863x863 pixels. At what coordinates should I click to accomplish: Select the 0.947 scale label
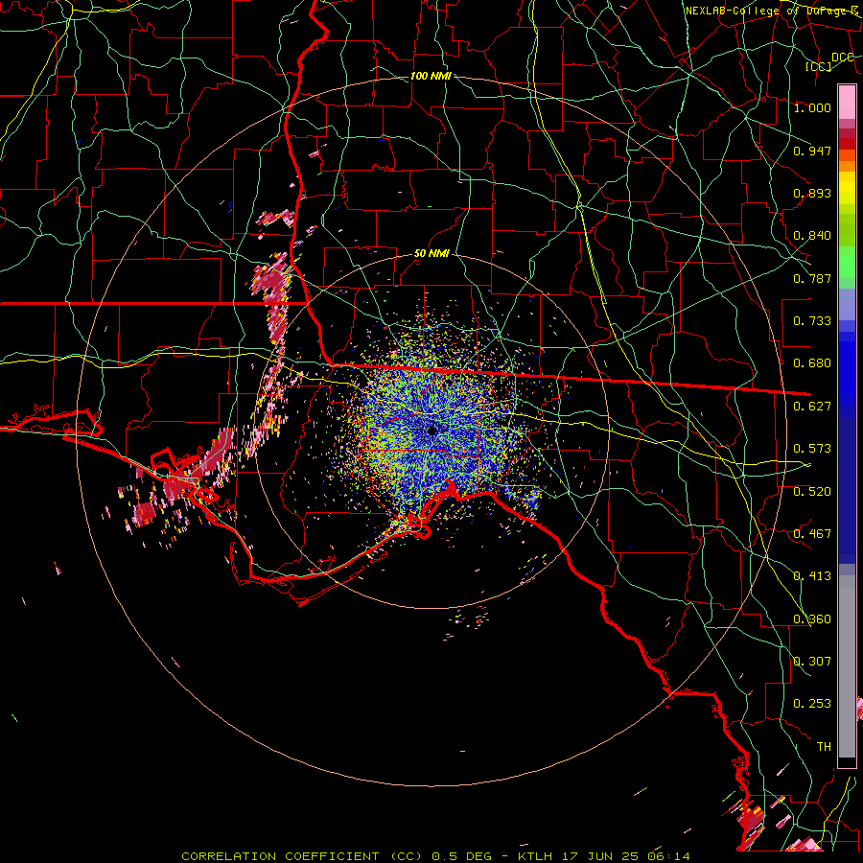[812, 151]
